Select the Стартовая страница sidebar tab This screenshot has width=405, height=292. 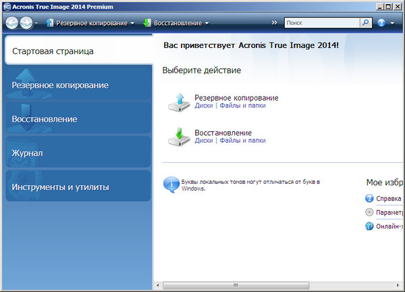pos(78,51)
